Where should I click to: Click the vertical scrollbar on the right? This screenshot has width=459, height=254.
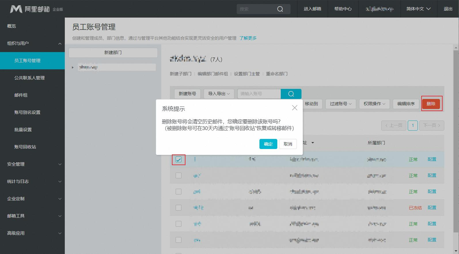[x=456, y=141]
